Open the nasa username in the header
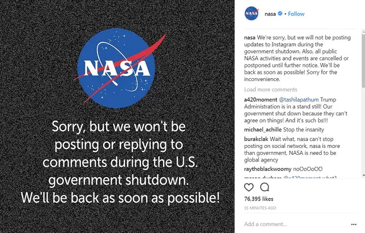365x233 pixels. tap(271, 14)
